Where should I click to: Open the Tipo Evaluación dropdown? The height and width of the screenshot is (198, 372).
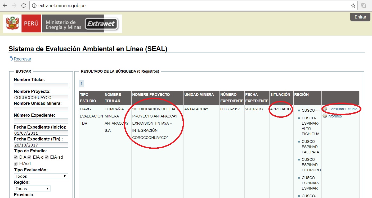pyautogui.click(x=41, y=176)
